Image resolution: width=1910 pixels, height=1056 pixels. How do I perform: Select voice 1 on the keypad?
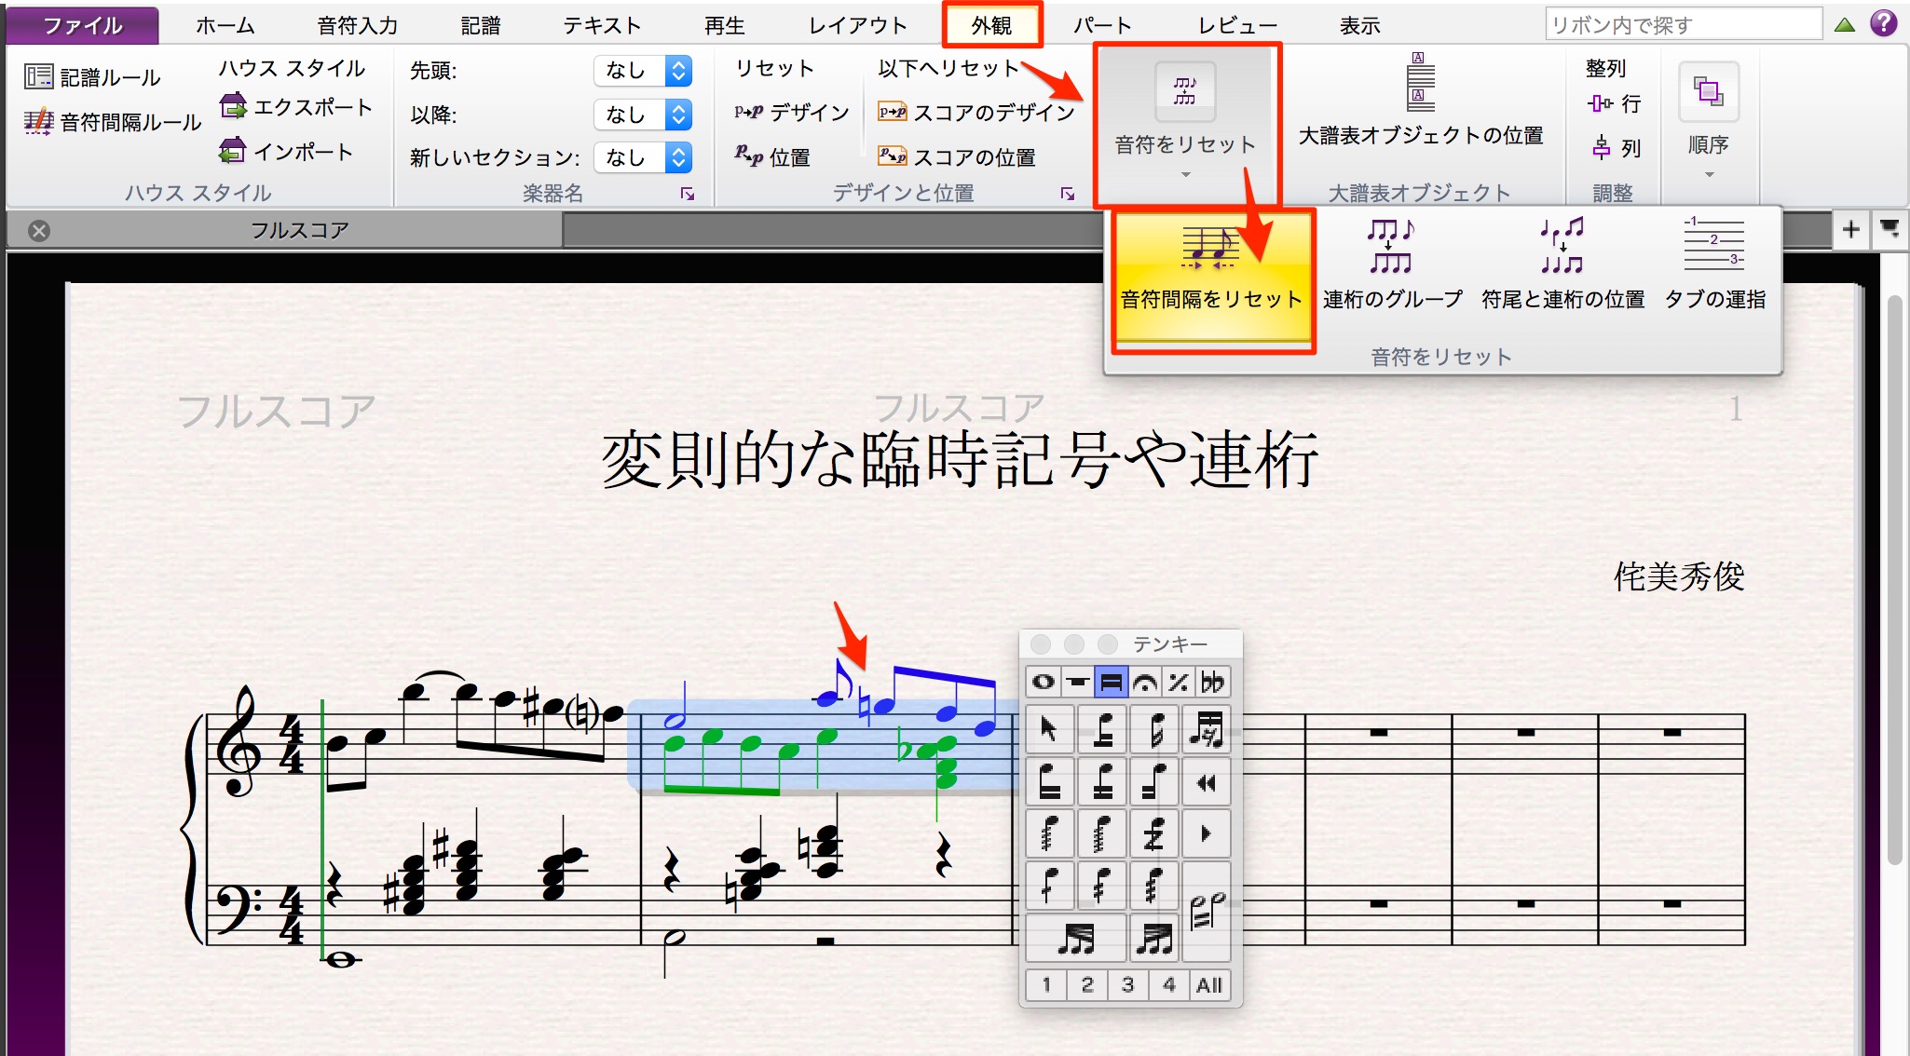tap(1046, 985)
